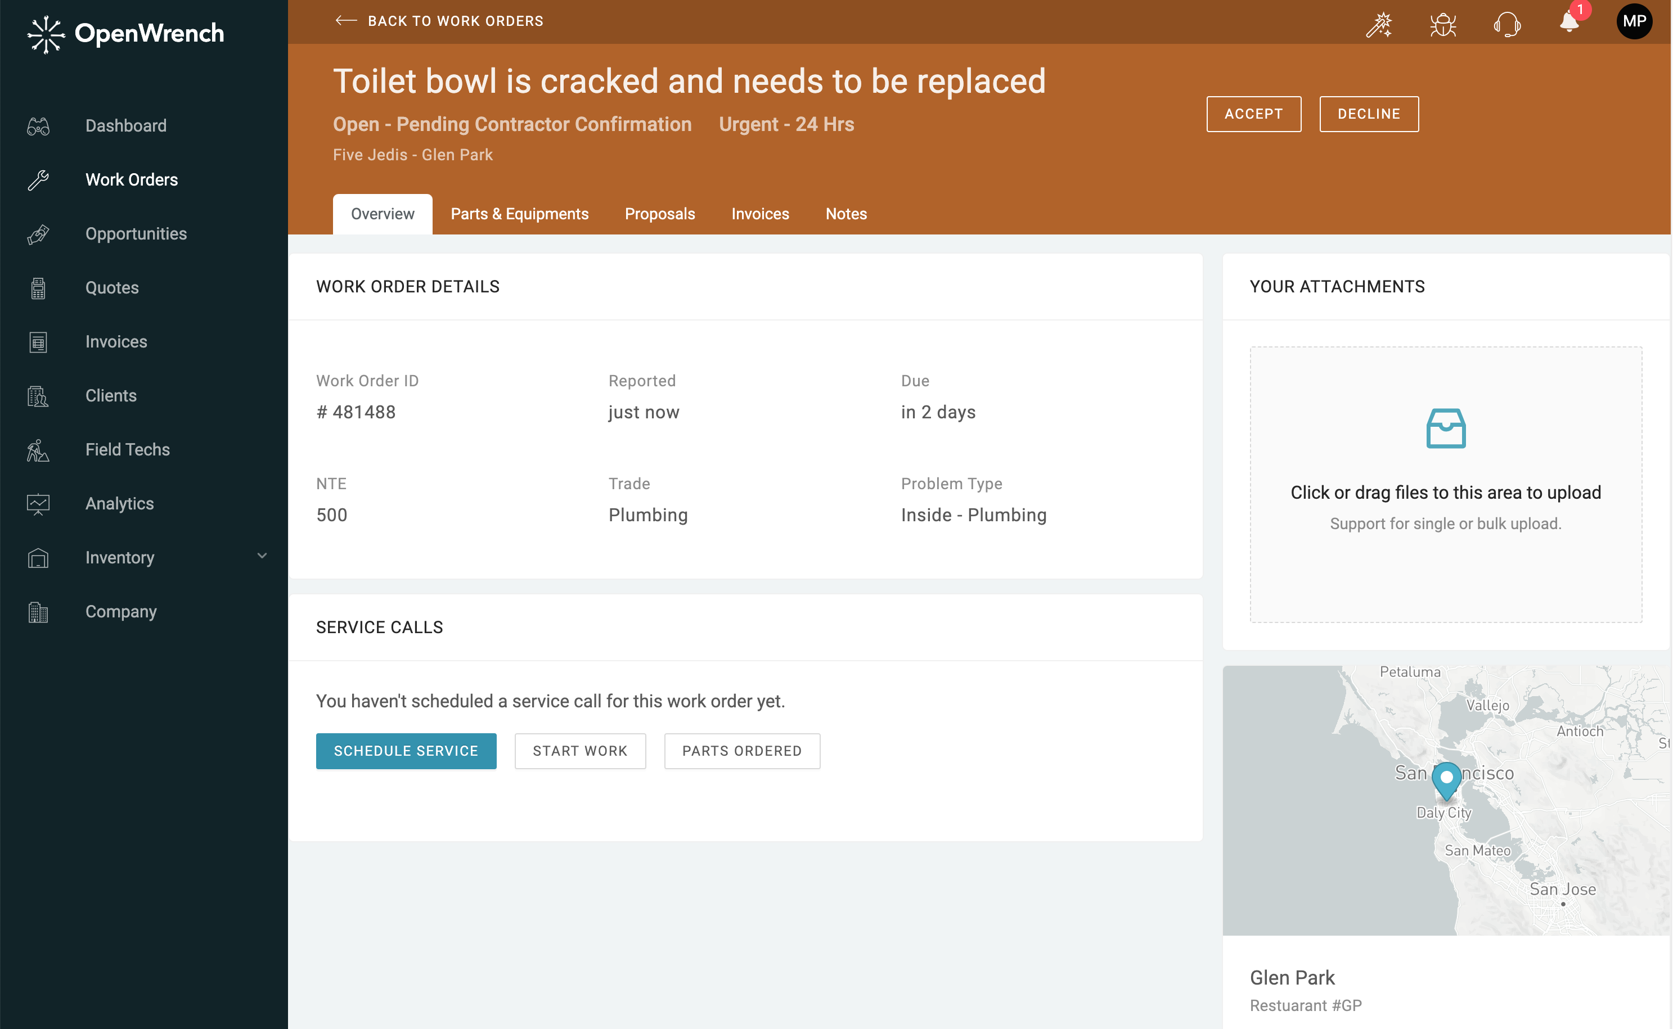Screen dimensions: 1673x1029
Task: Accept the work order
Action: [1254, 114]
